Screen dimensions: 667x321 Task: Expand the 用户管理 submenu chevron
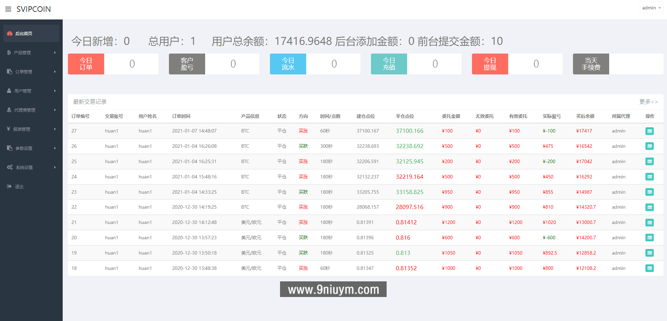(x=55, y=91)
